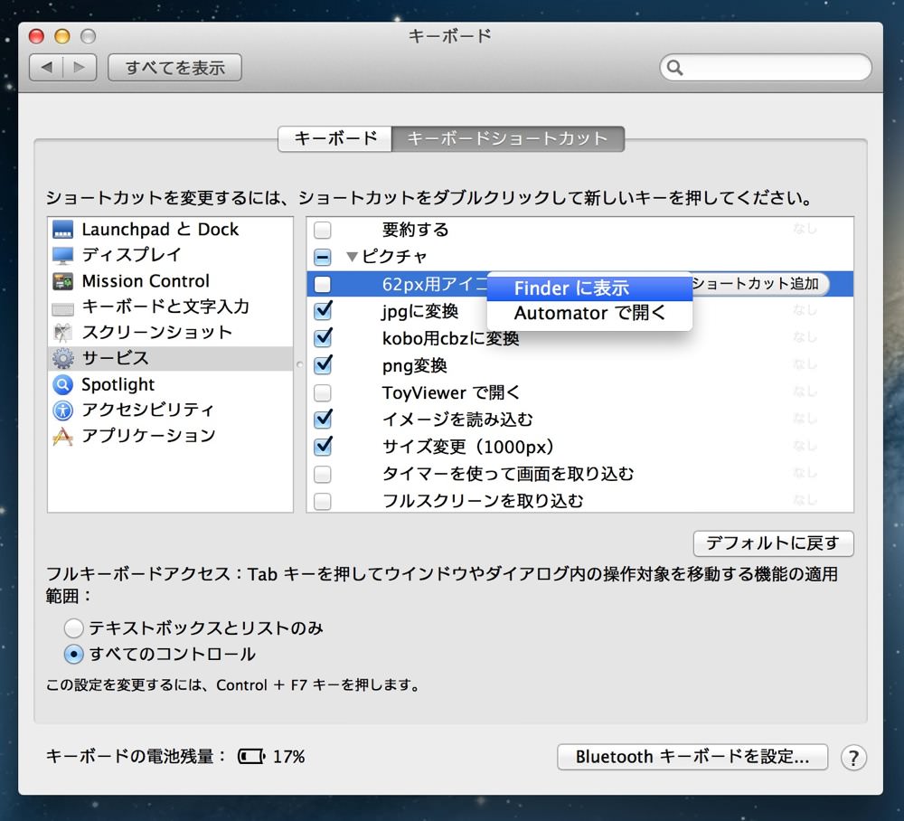
Task: Select Spotlight in the category list
Action: click(x=170, y=384)
